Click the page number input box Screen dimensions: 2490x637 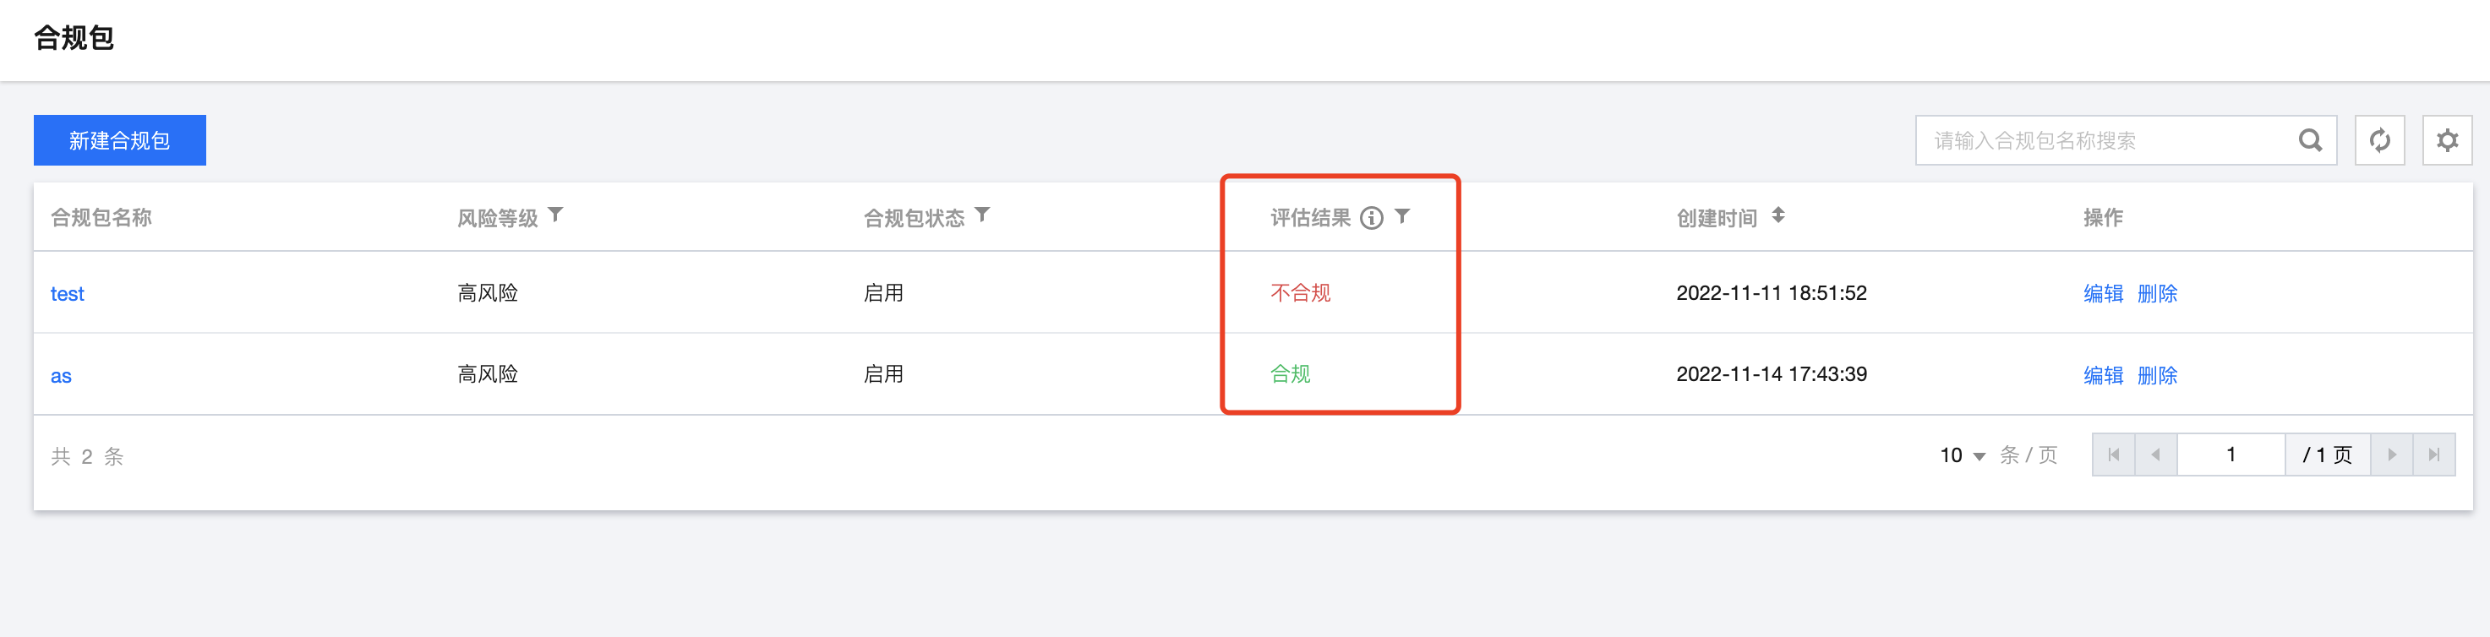pyautogui.click(x=2230, y=455)
